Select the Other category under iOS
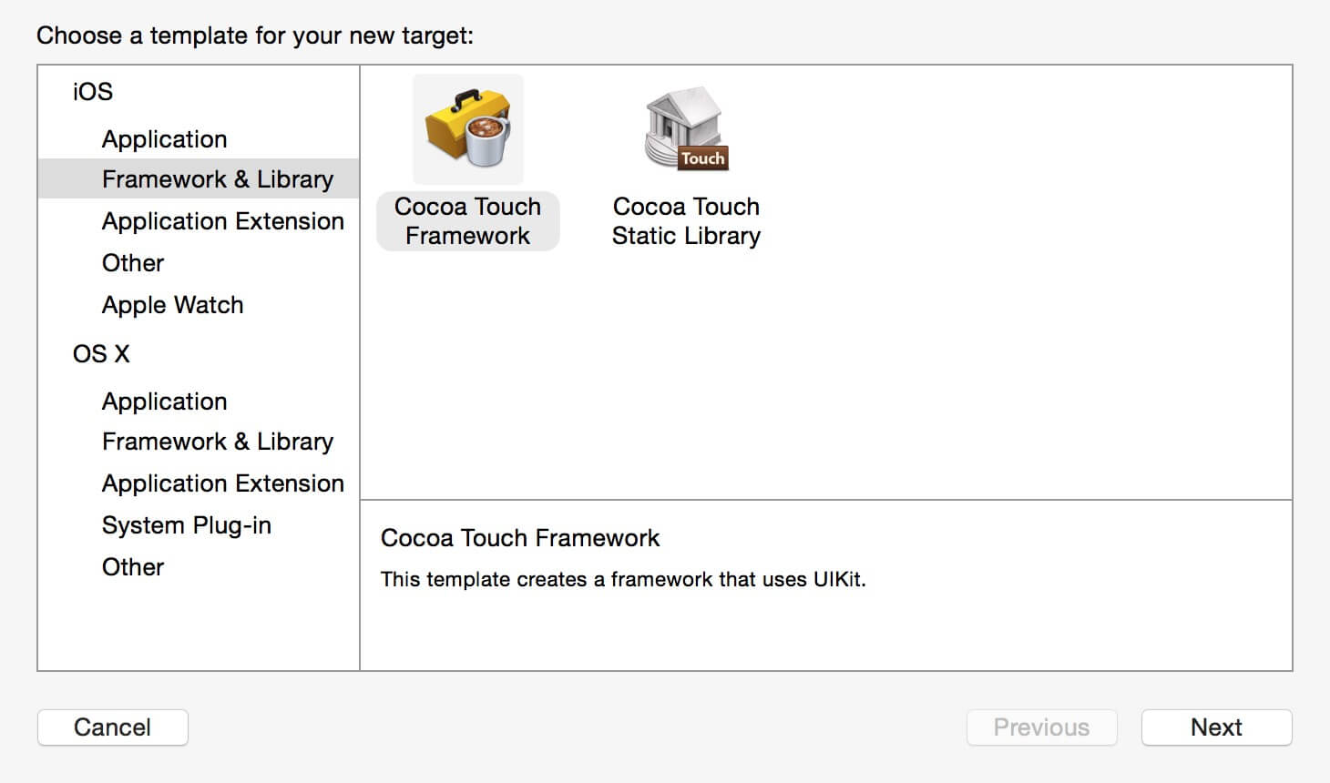This screenshot has height=783, width=1330. point(133,263)
